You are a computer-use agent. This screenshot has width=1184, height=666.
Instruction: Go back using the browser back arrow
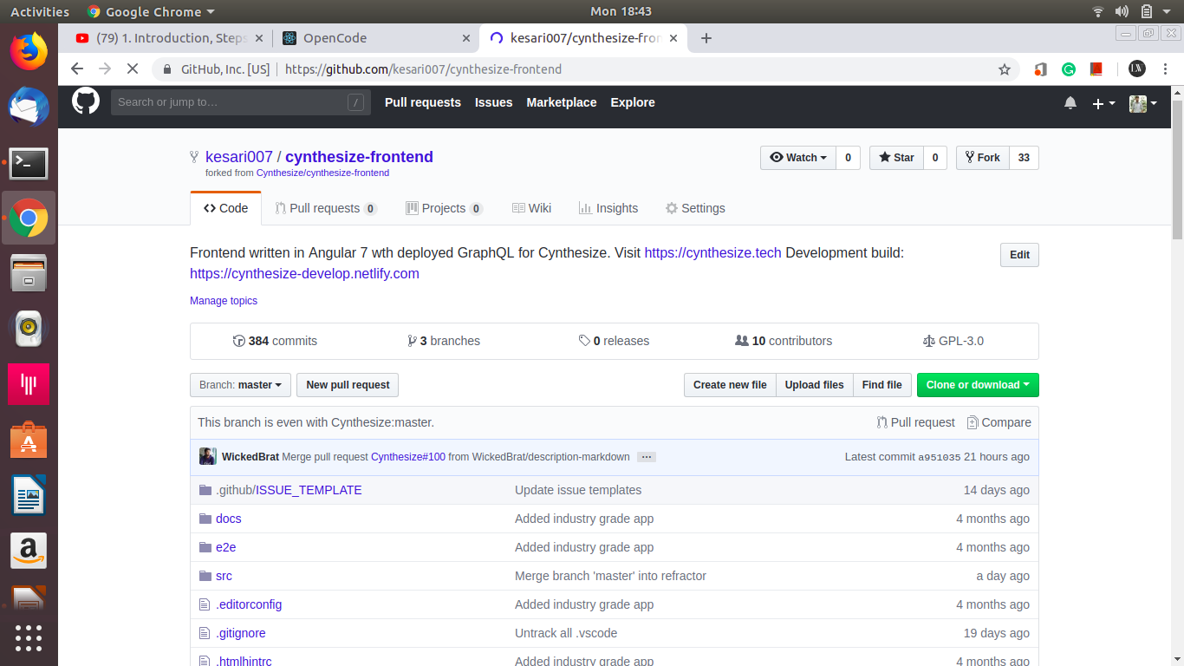click(76, 69)
